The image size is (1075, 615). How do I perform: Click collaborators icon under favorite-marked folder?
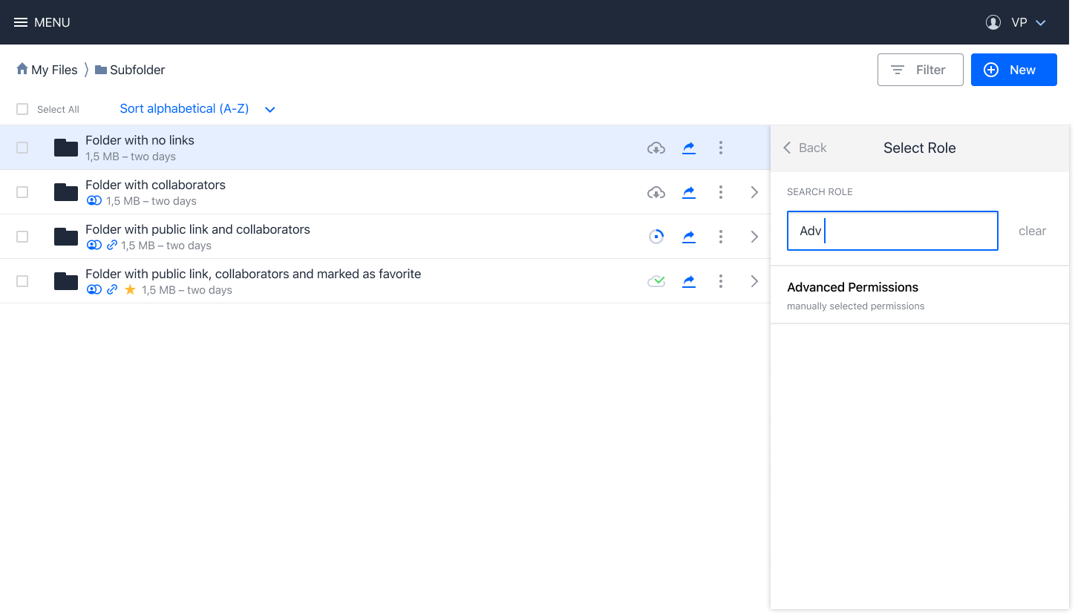coord(94,290)
